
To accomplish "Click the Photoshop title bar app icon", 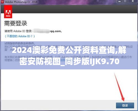I will pos(2,2).
